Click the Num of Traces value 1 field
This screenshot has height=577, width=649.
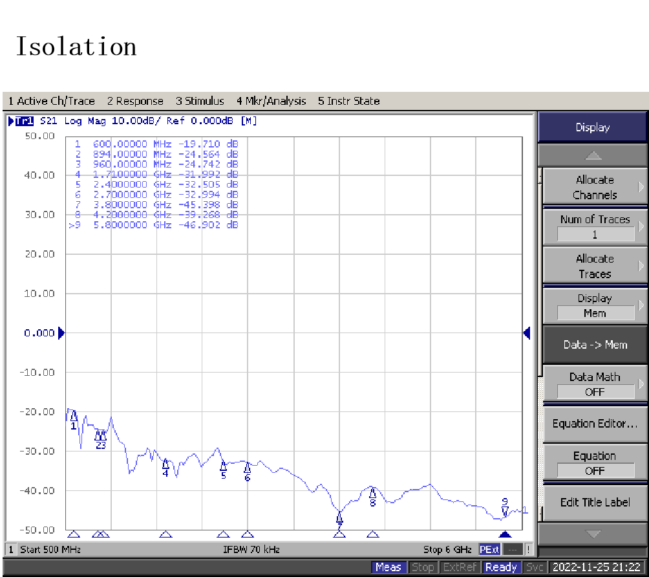click(595, 234)
